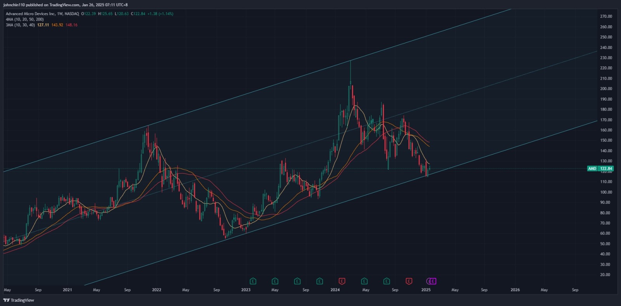Click the 3MA value 127.11
Image resolution: width=621 pixels, height=306 pixels.
43,25
